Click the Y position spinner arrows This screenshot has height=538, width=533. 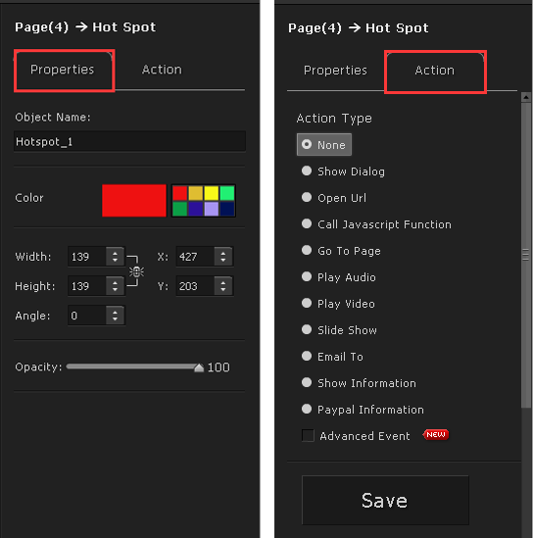tap(223, 286)
